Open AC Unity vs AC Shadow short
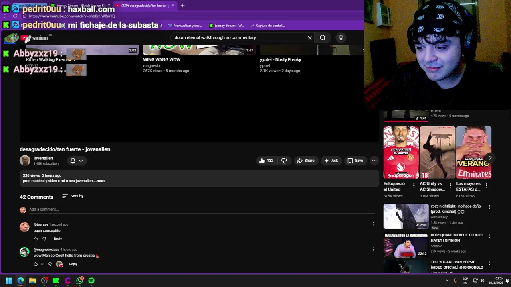 [437, 152]
